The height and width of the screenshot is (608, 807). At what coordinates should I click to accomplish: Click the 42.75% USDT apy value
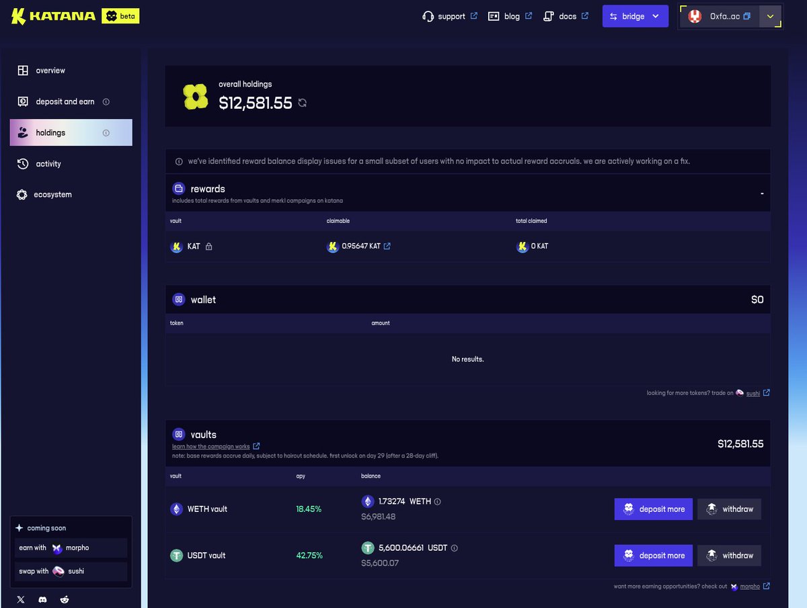309,556
